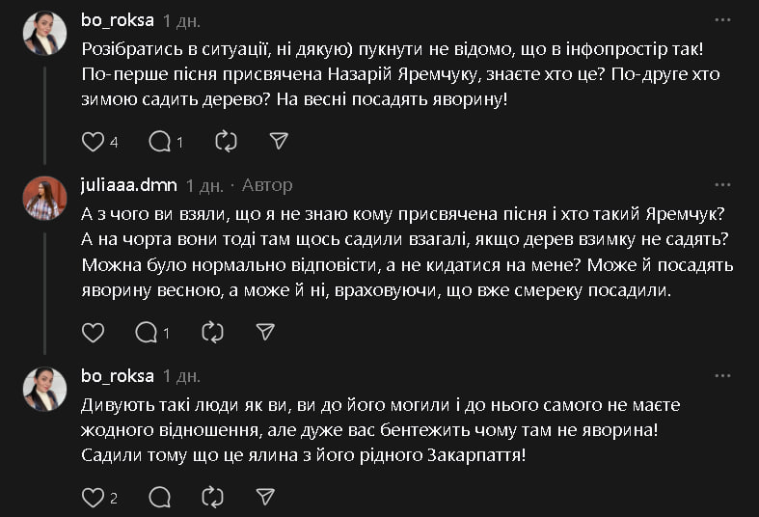Reply to juliaaa.dmn comment
The height and width of the screenshot is (517, 759).
(x=147, y=333)
